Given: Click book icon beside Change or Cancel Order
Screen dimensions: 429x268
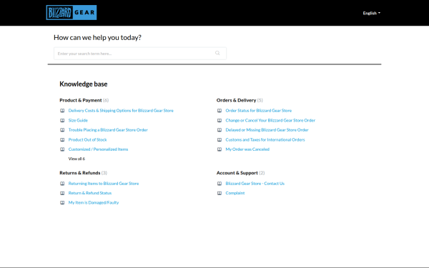Looking at the screenshot, I should (x=220, y=120).
